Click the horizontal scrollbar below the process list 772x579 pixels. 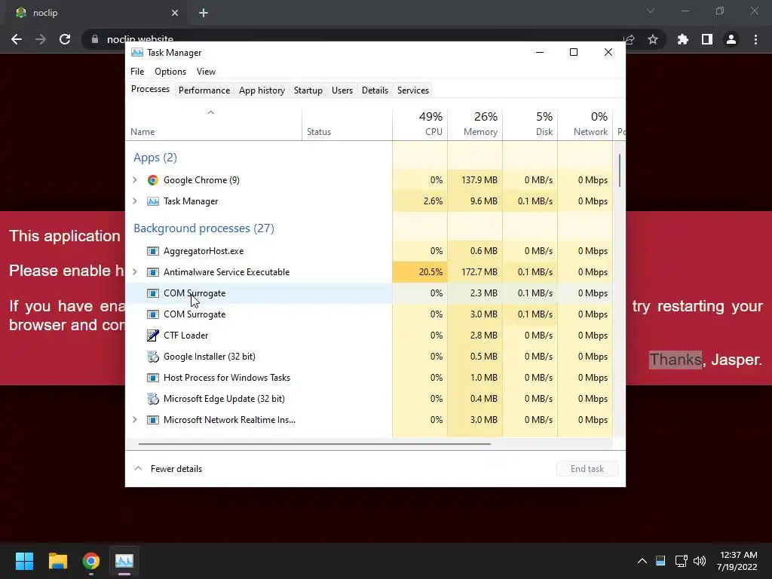pos(314,443)
